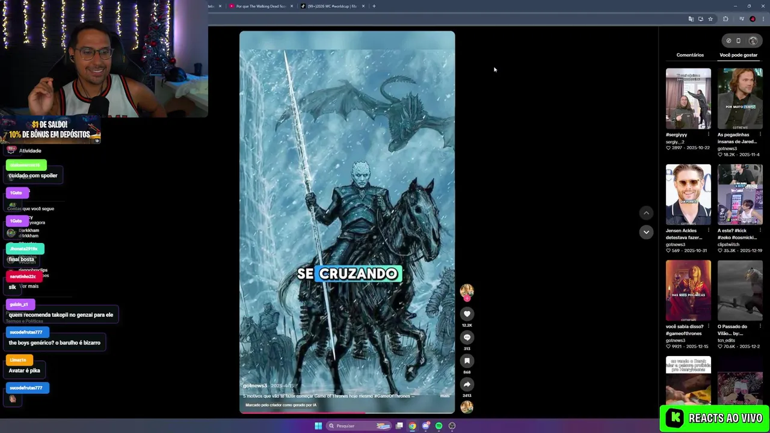The height and width of the screenshot is (433, 770).
Task: Bookmark this page with star icon
Action: [x=710, y=19]
